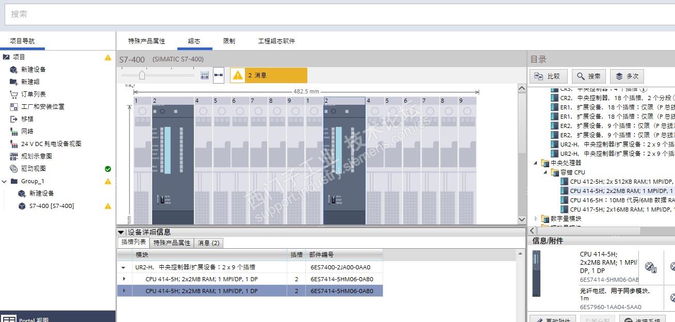Image resolution: width=675 pixels, height=322 pixels.
Task: Select CR2 中央控制器 18 个插槽 in catalog
Action: click(613, 98)
